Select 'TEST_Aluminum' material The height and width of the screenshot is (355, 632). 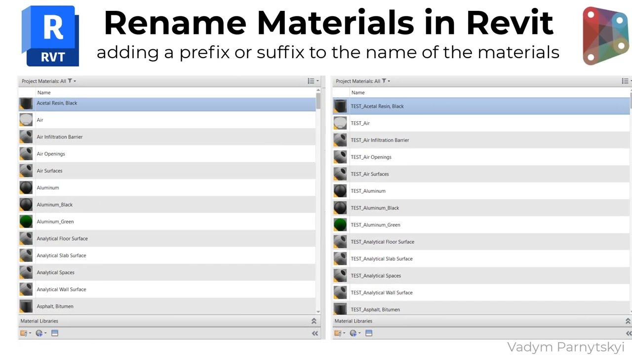[x=481, y=191]
